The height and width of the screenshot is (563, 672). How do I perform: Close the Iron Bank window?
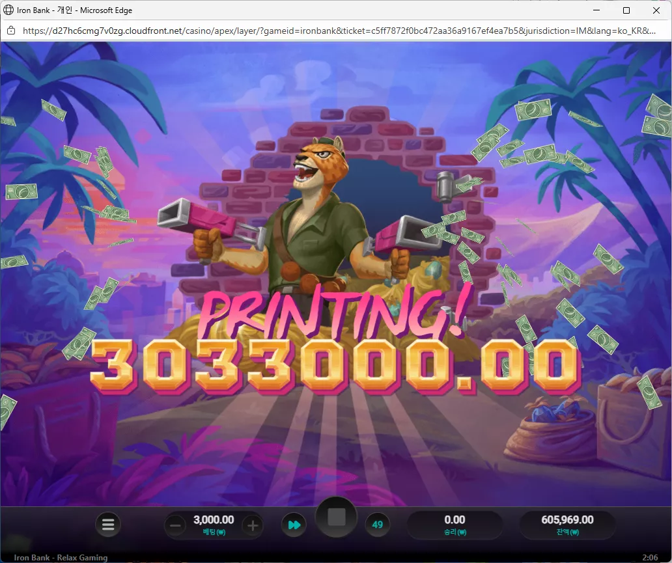point(656,10)
